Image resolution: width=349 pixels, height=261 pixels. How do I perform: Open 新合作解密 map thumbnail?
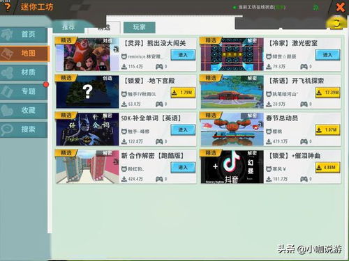click(87, 167)
